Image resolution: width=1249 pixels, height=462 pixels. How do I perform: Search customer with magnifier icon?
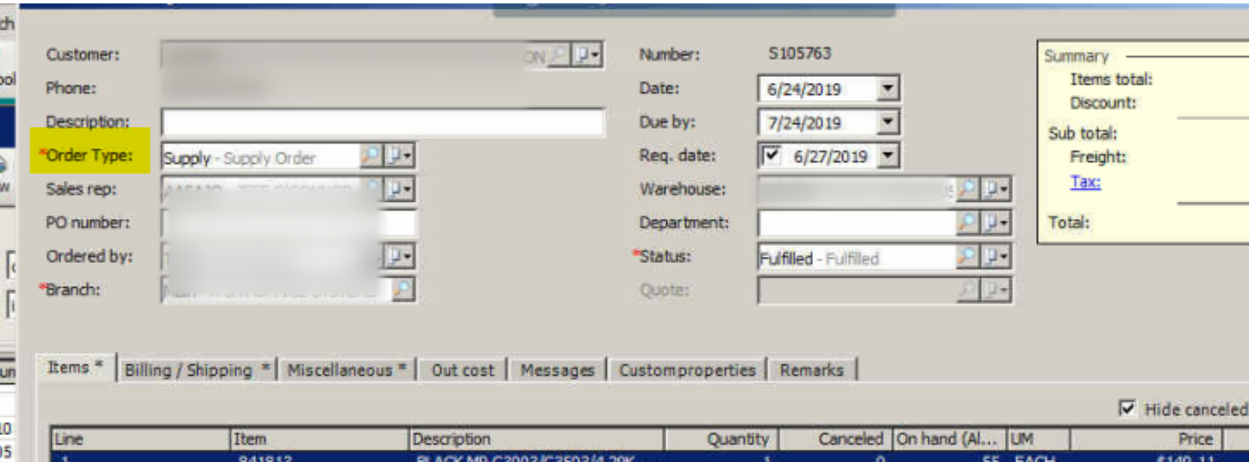(559, 54)
